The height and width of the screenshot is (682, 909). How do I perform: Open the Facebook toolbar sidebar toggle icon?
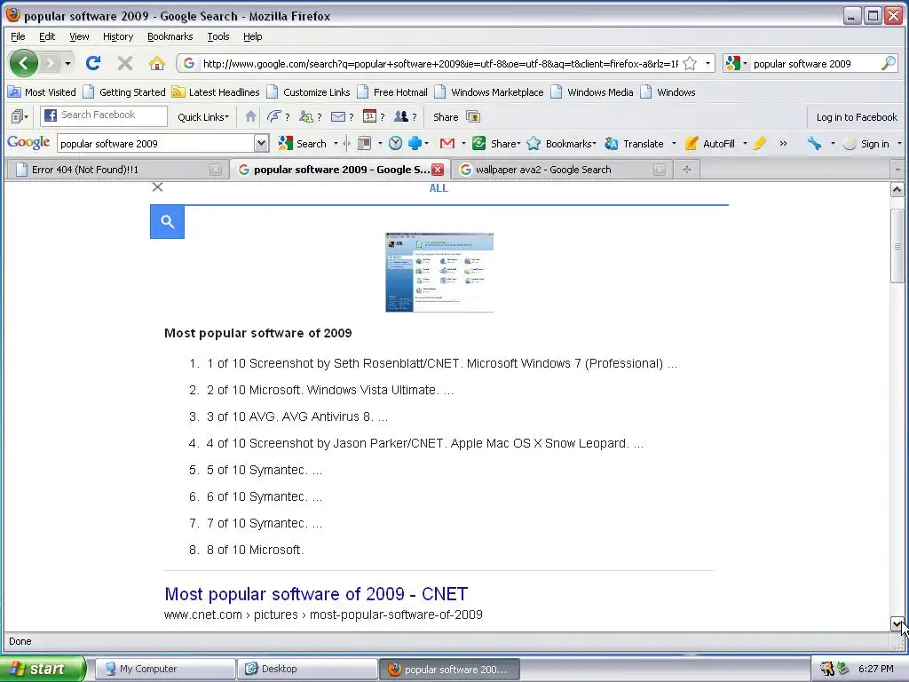tap(20, 116)
